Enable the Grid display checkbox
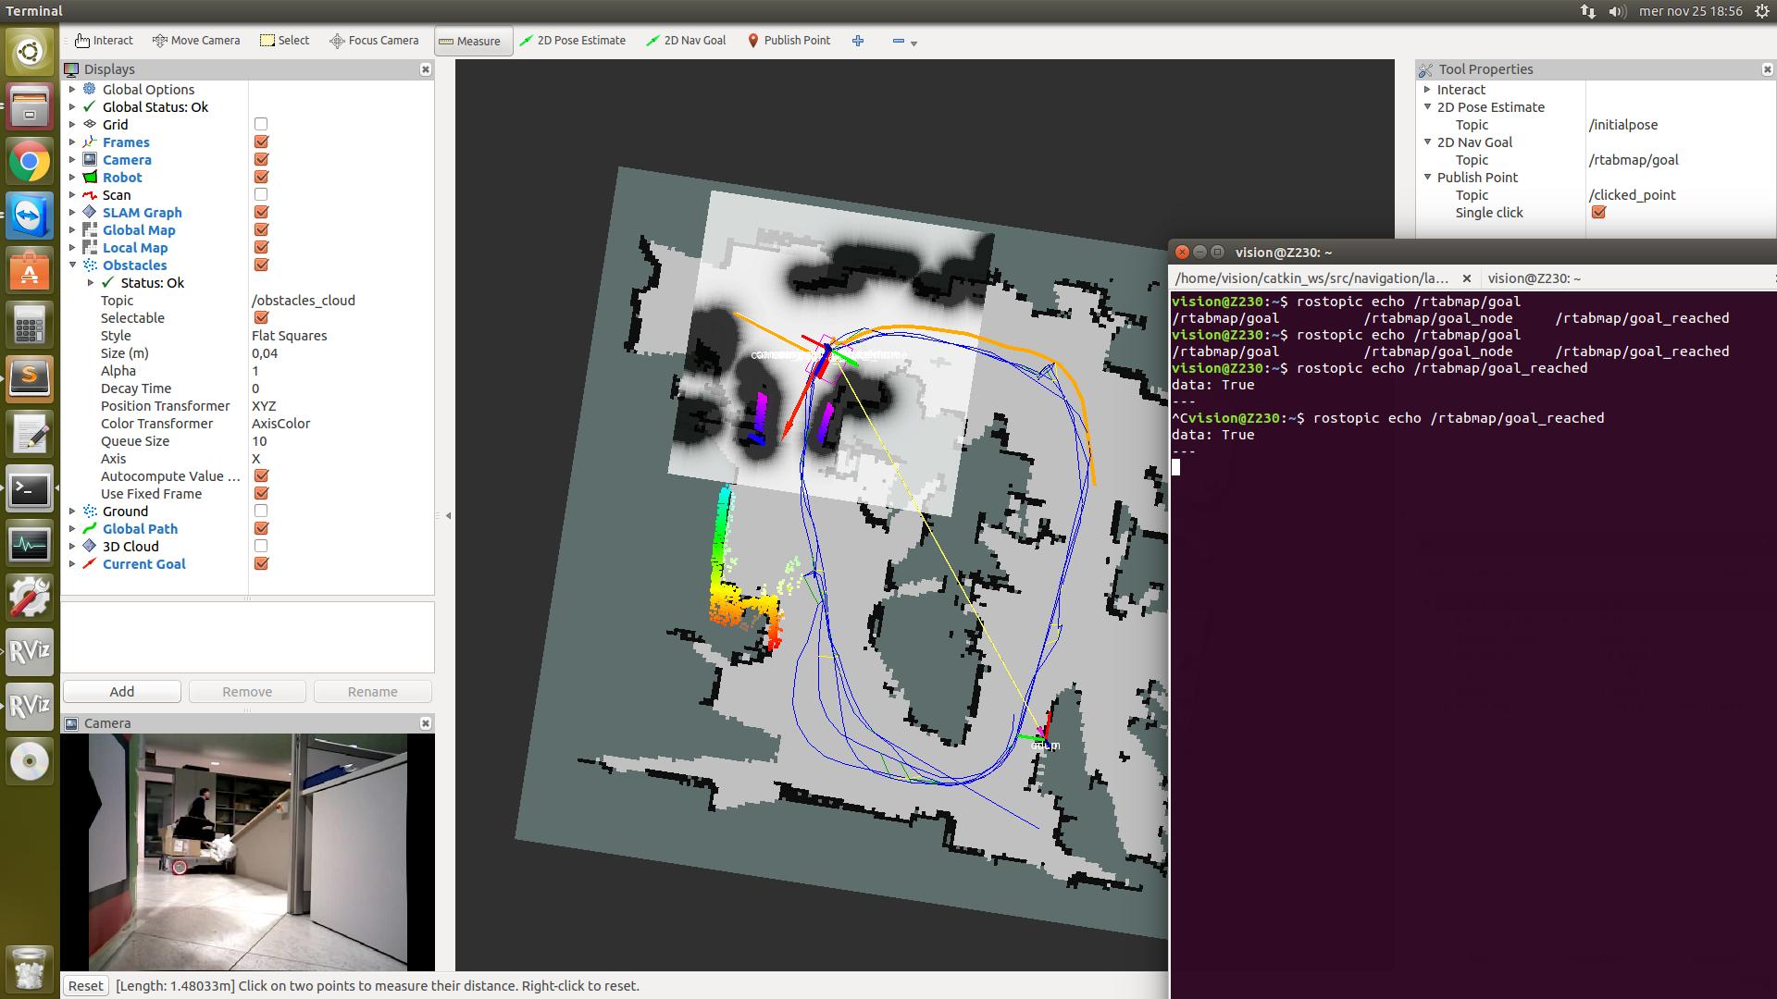Screen dimensions: 1777x999 point(261,124)
